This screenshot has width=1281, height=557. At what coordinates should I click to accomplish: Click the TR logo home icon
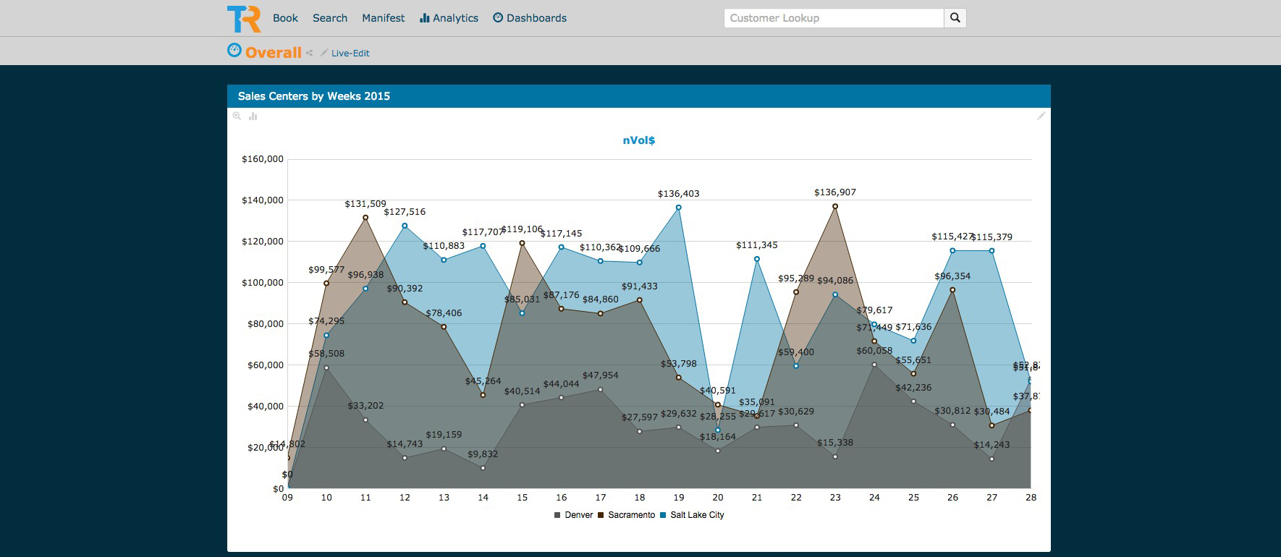click(x=244, y=19)
